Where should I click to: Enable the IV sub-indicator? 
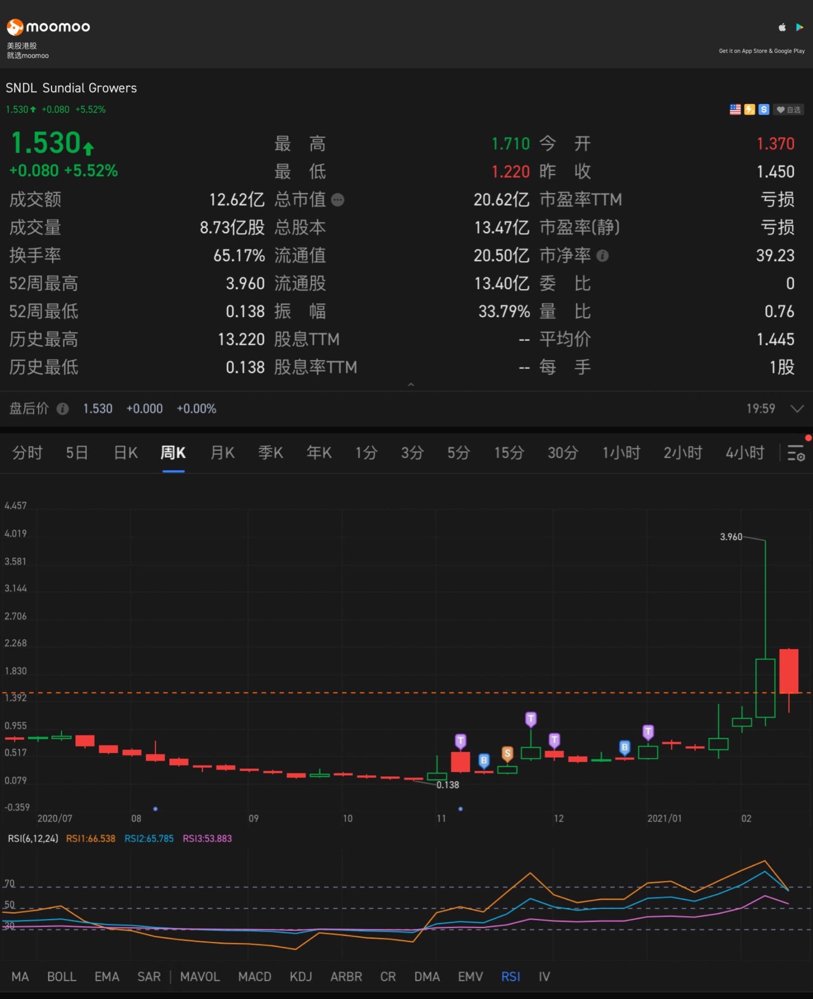coord(544,977)
